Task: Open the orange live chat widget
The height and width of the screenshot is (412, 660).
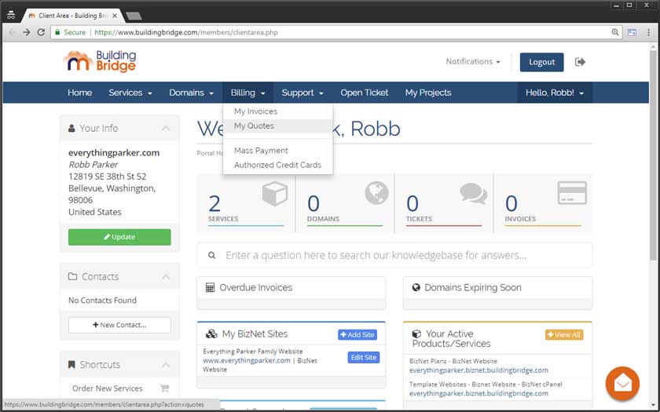Action: coord(622,384)
